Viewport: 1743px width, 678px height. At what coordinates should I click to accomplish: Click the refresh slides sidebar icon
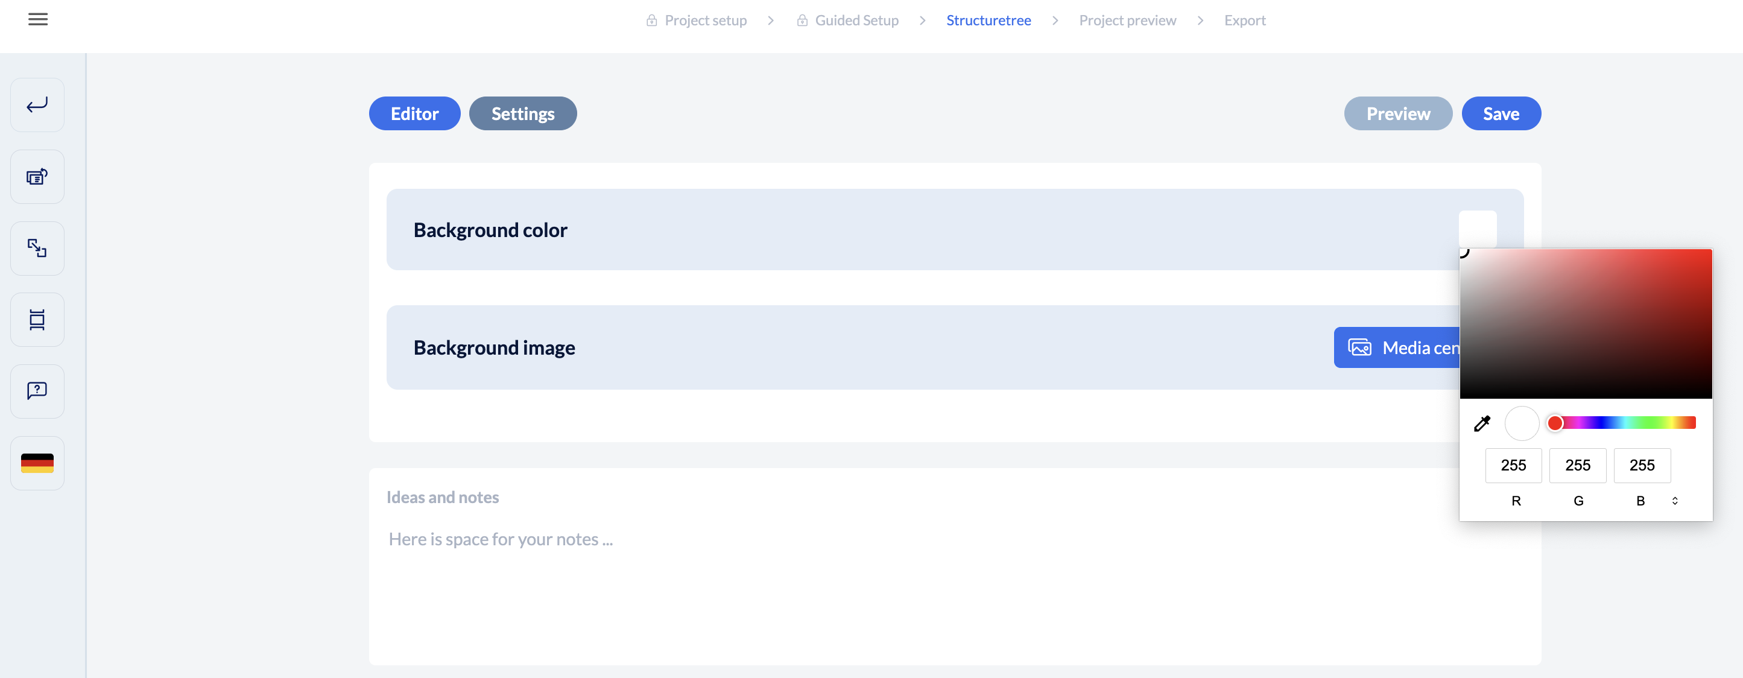click(x=37, y=177)
